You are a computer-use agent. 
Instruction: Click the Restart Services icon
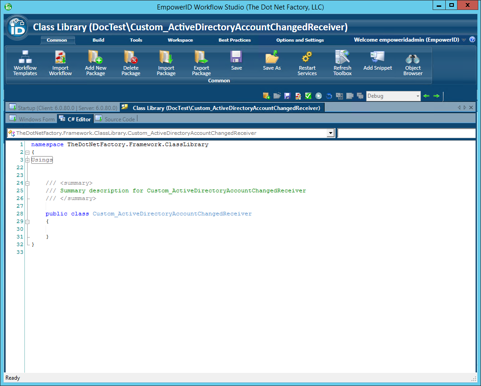click(x=307, y=62)
